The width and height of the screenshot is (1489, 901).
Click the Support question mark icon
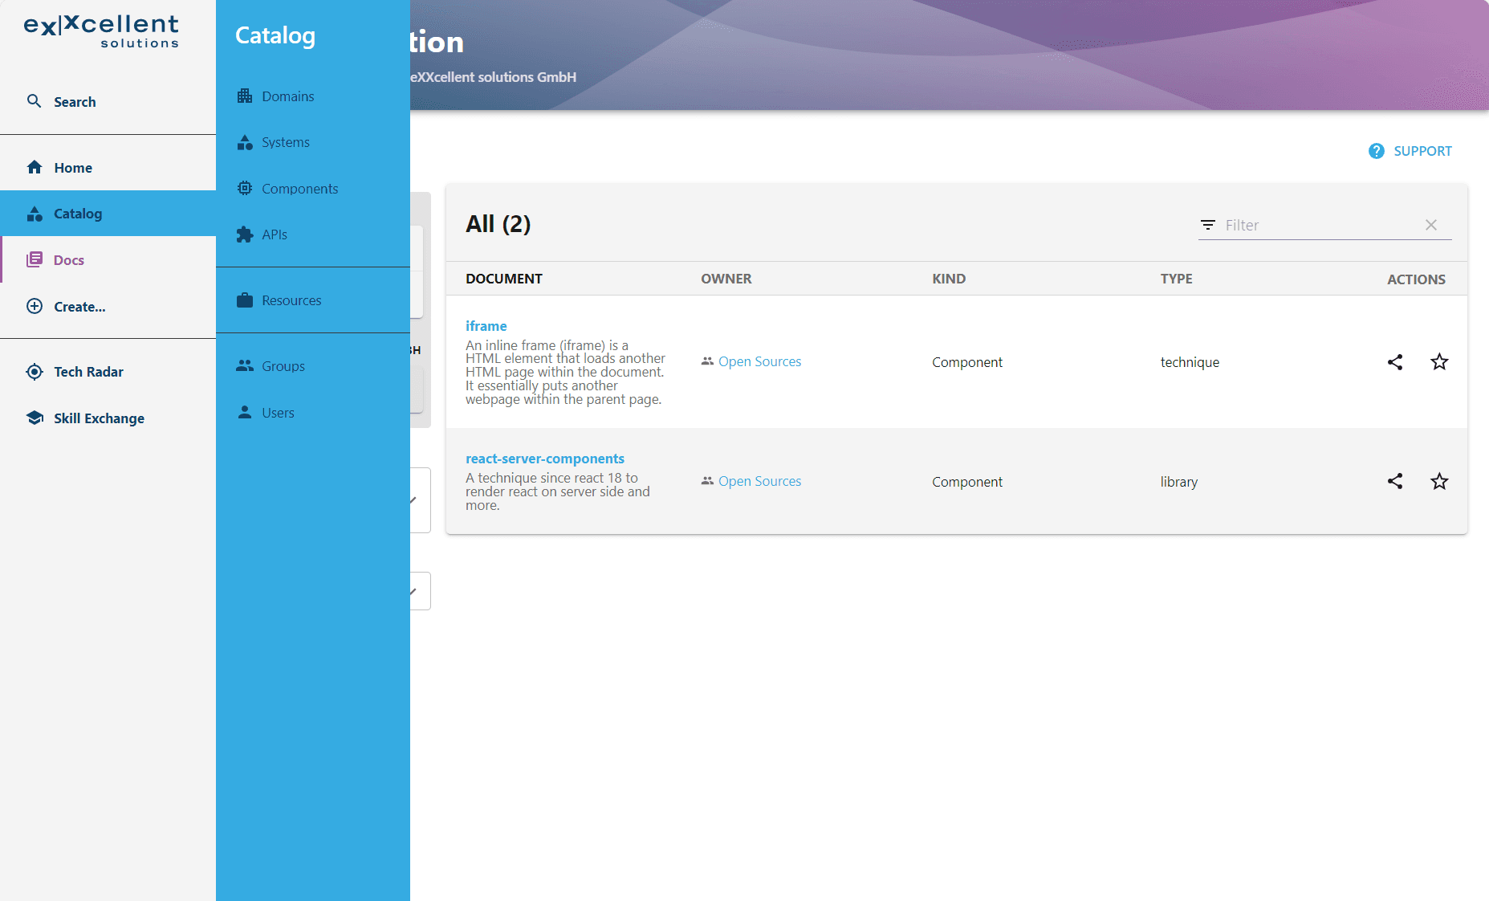click(x=1377, y=151)
